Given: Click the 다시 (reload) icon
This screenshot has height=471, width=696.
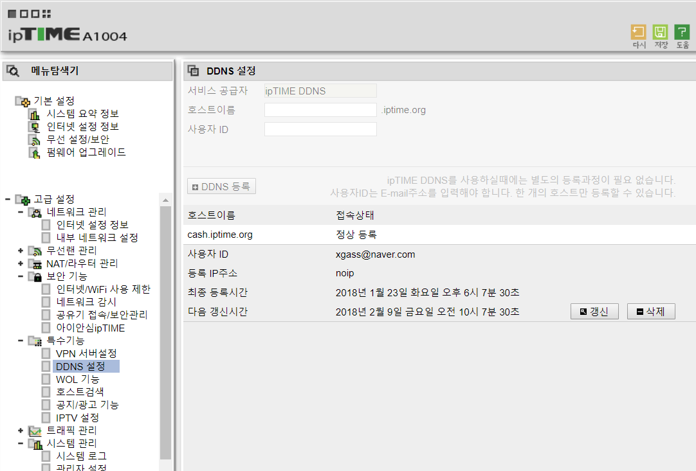Looking at the screenshot, I should 638,32.
